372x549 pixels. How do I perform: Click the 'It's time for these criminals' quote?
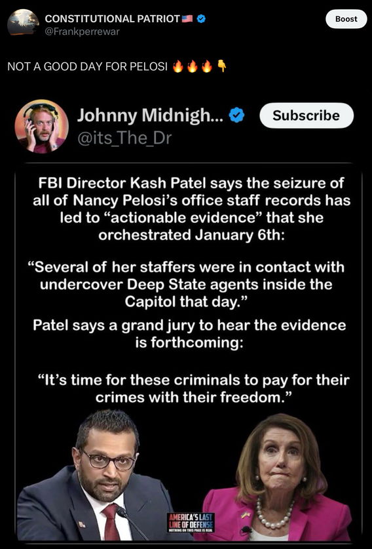(193, 389)
